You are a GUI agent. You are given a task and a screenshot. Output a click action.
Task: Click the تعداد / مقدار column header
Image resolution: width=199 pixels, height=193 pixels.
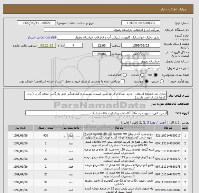pos(46,128)
